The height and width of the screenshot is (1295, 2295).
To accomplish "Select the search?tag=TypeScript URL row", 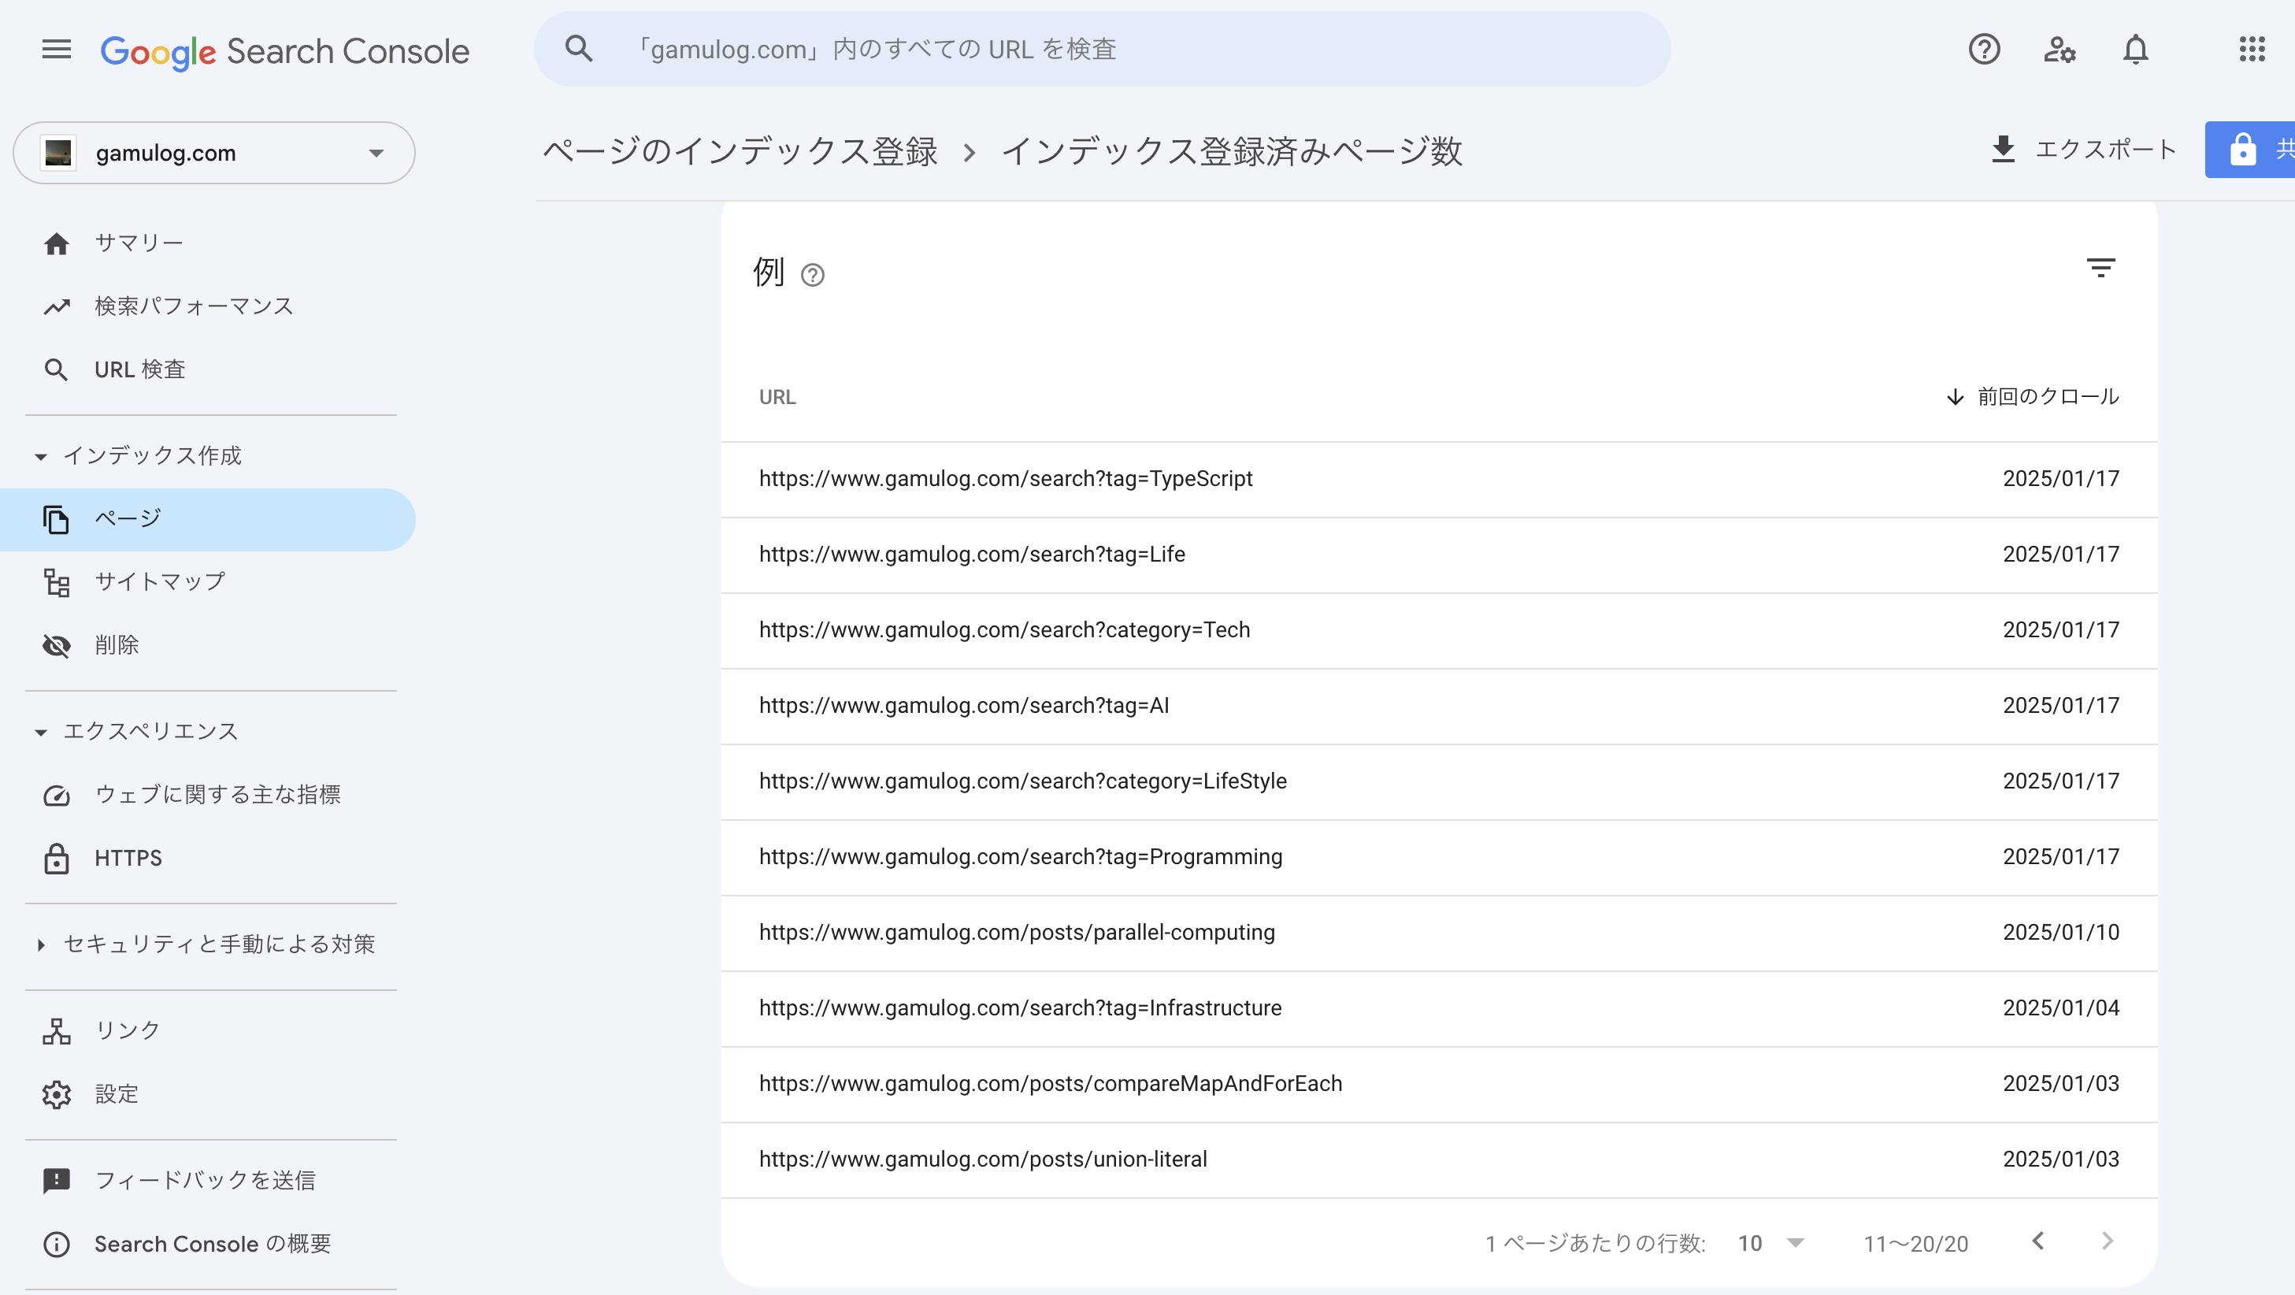I will pyautogui.click(x=1439, y=479).
